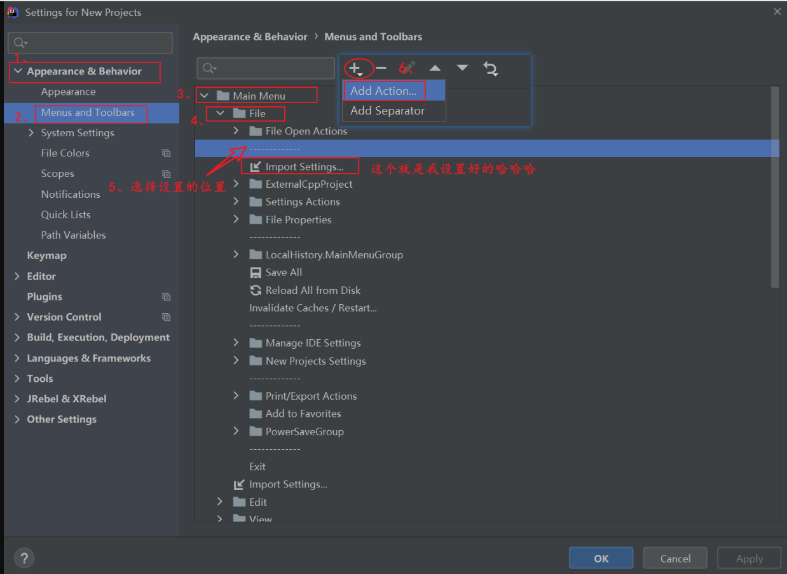Expand the PowerSaveGroup node arrow
The width and height of the screenshot is (787, 574).
tap(236, 431)
